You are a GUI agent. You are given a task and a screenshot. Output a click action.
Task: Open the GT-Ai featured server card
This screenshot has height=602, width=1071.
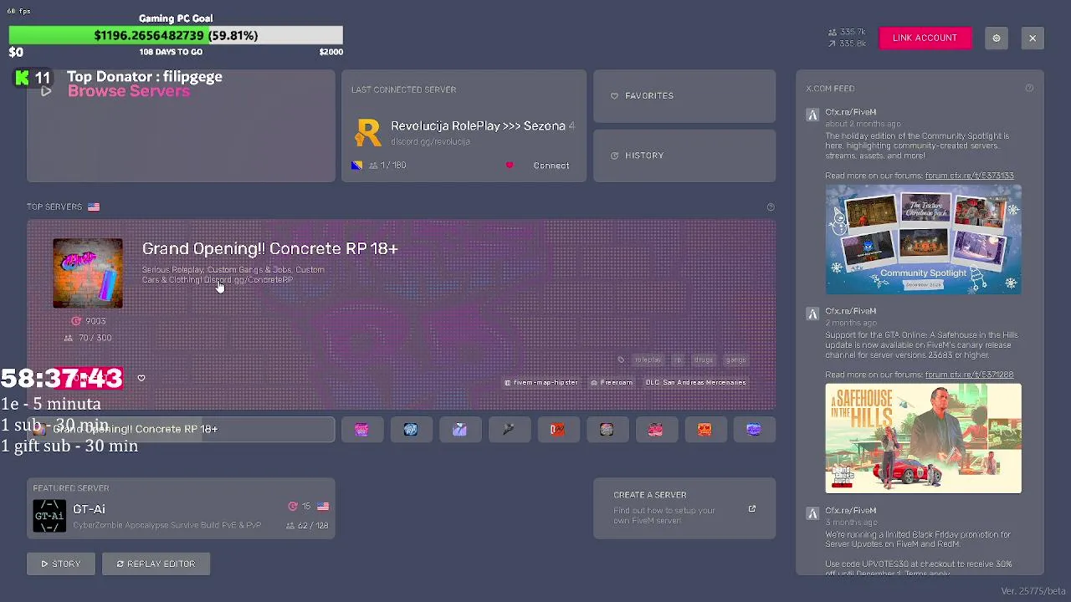coord(181,508)
